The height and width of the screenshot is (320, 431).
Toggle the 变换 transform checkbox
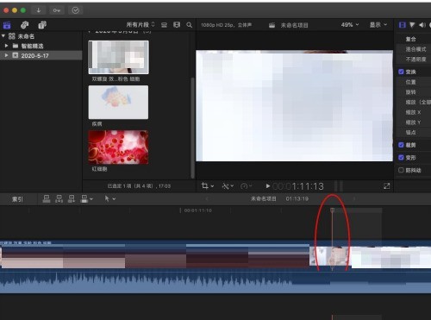(x=401, y=72)
